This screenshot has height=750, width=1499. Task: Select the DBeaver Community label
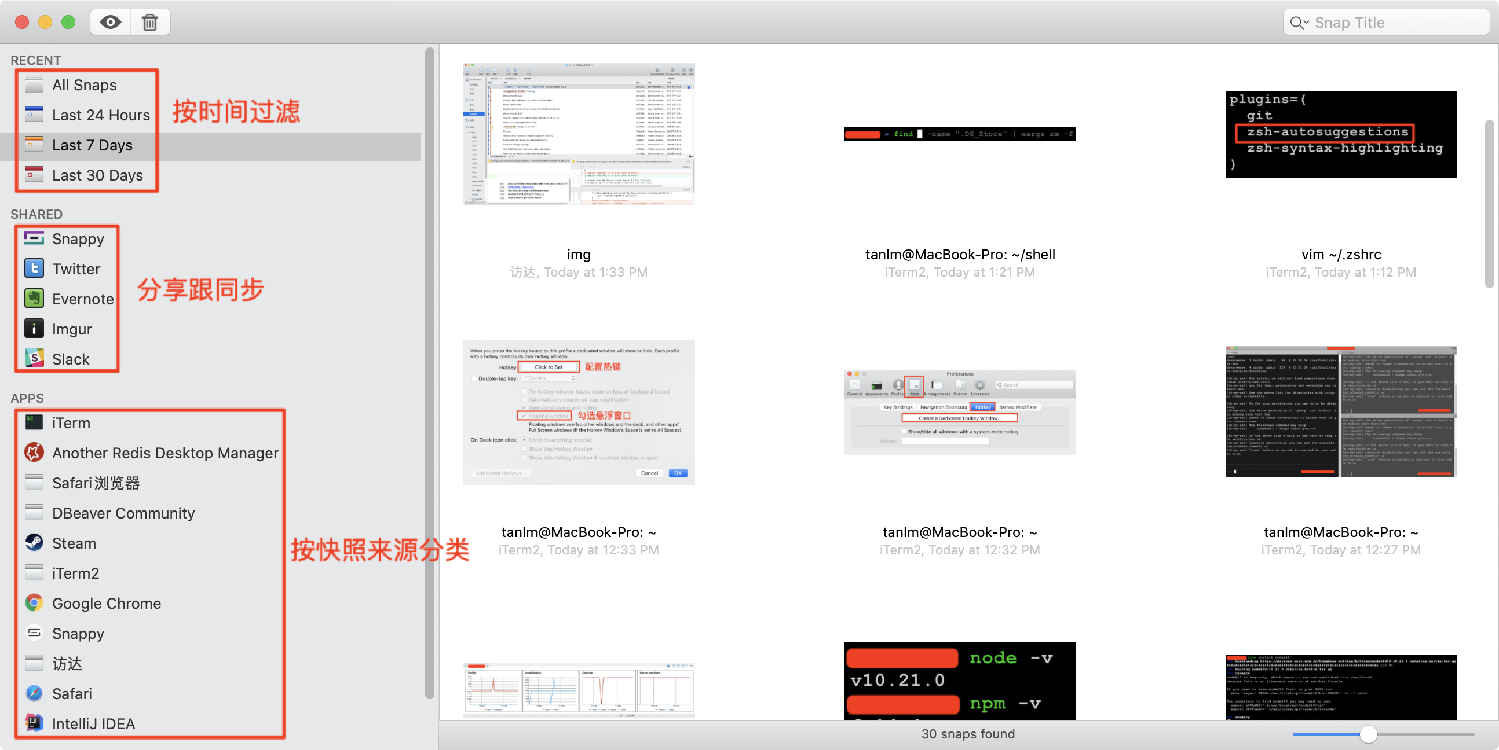tap(123, 513)
